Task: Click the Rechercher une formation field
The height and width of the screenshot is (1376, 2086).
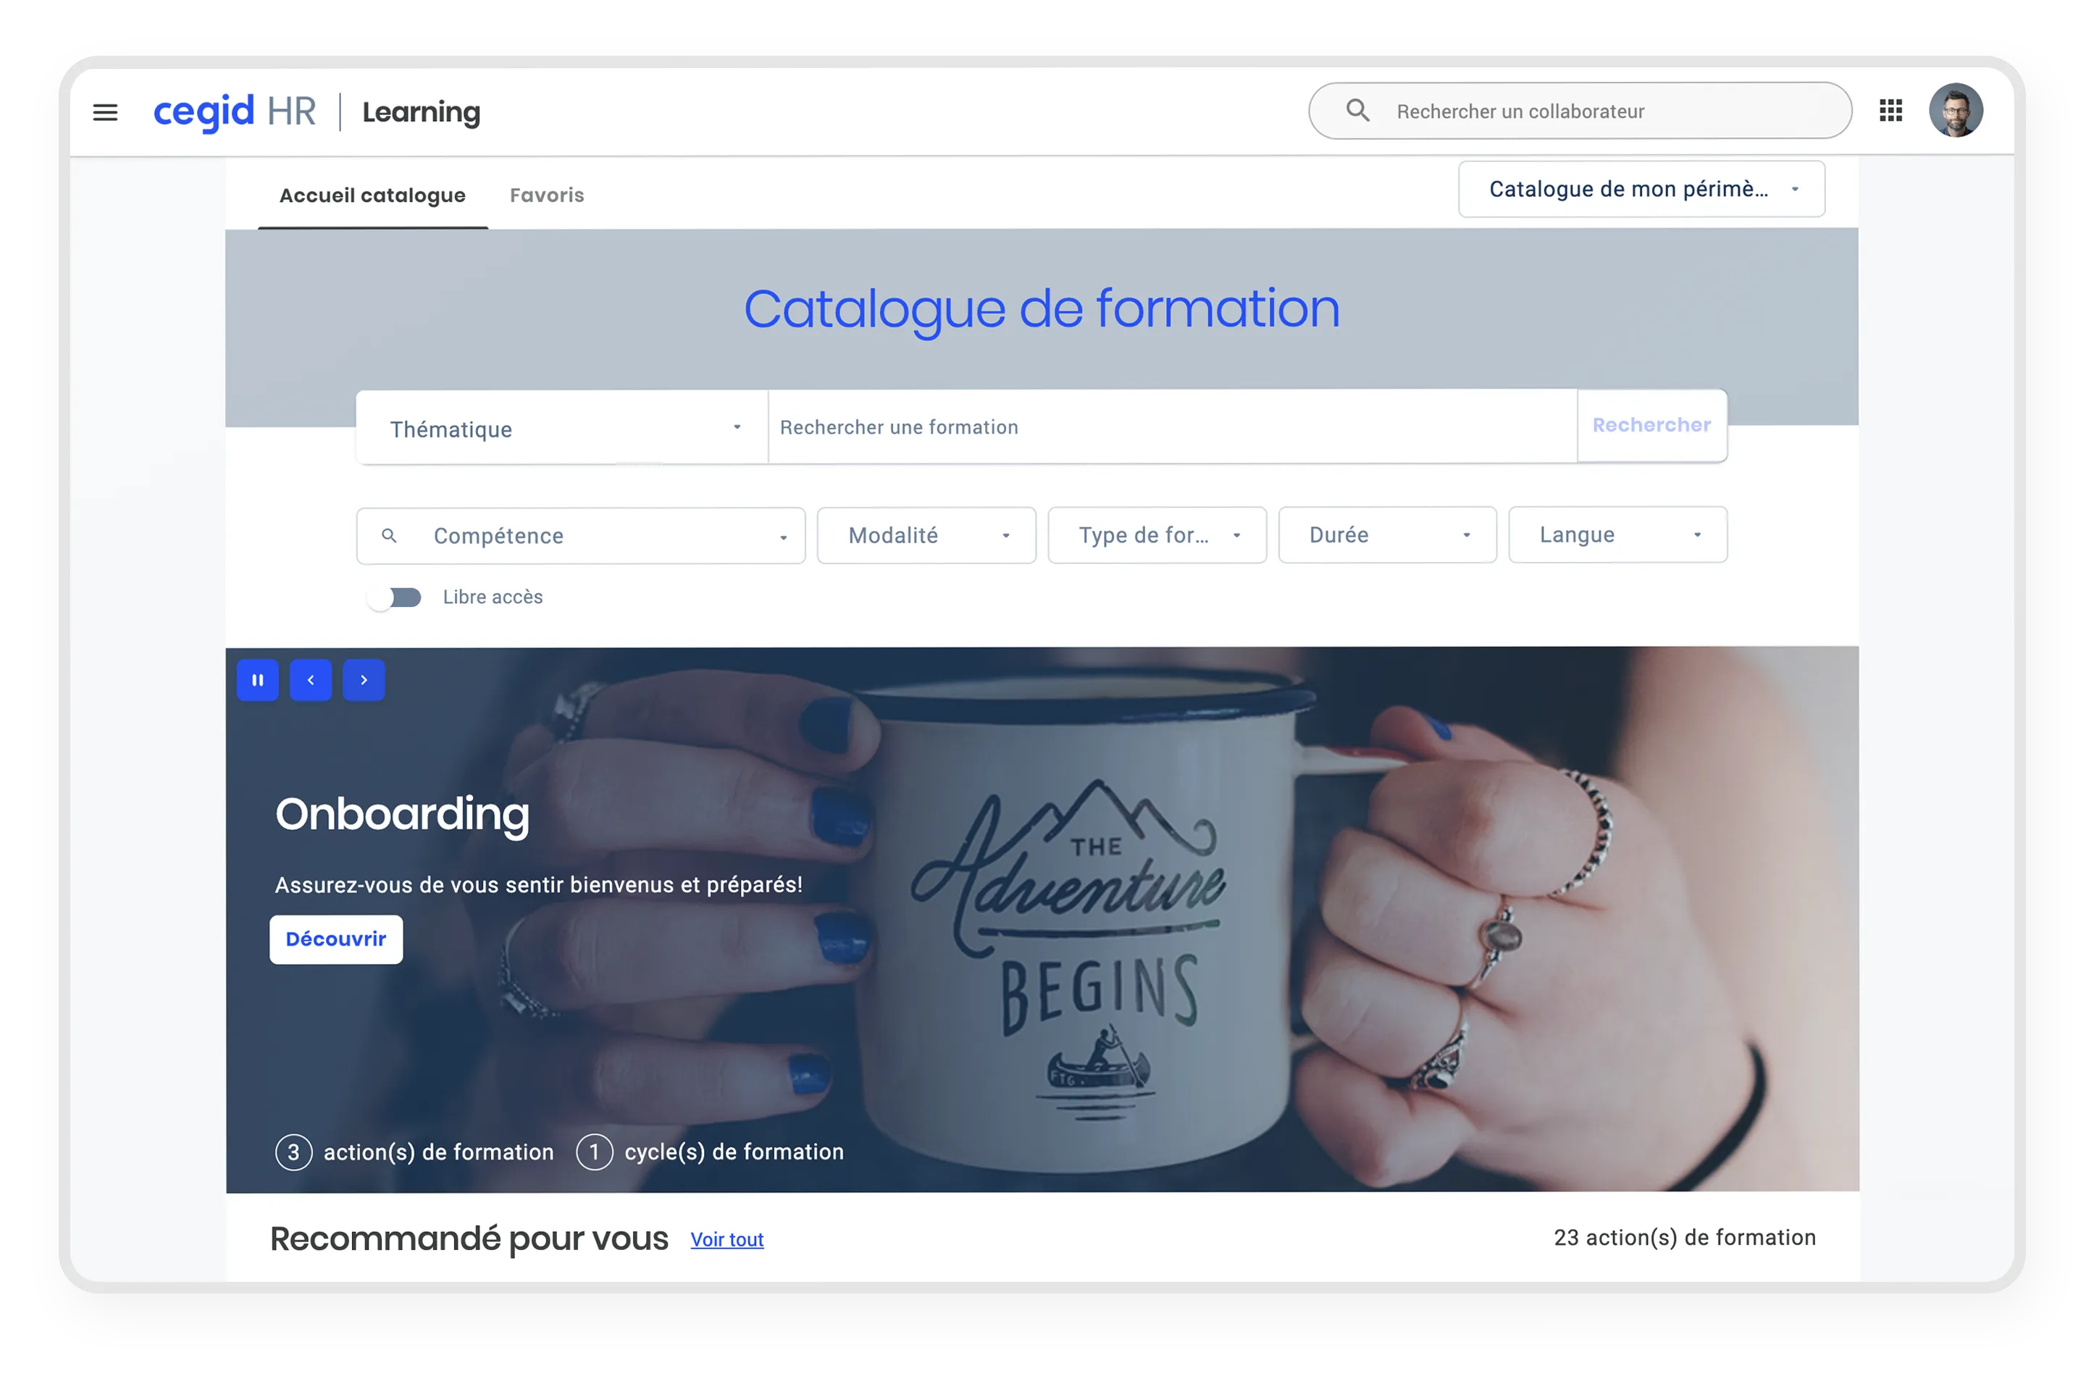Action: click(x=1172, y=427)
